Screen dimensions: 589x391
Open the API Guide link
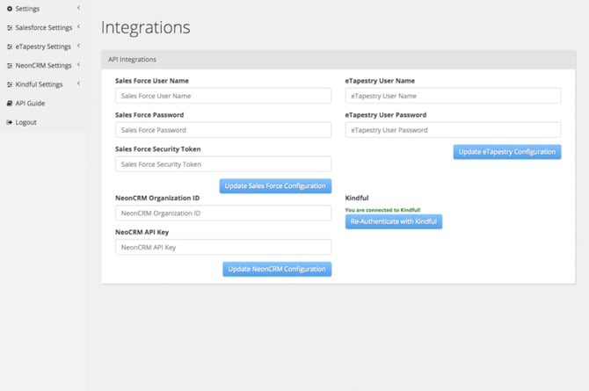tap(43, 104)
